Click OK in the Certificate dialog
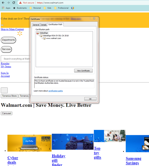 click(x=90, y=99)
